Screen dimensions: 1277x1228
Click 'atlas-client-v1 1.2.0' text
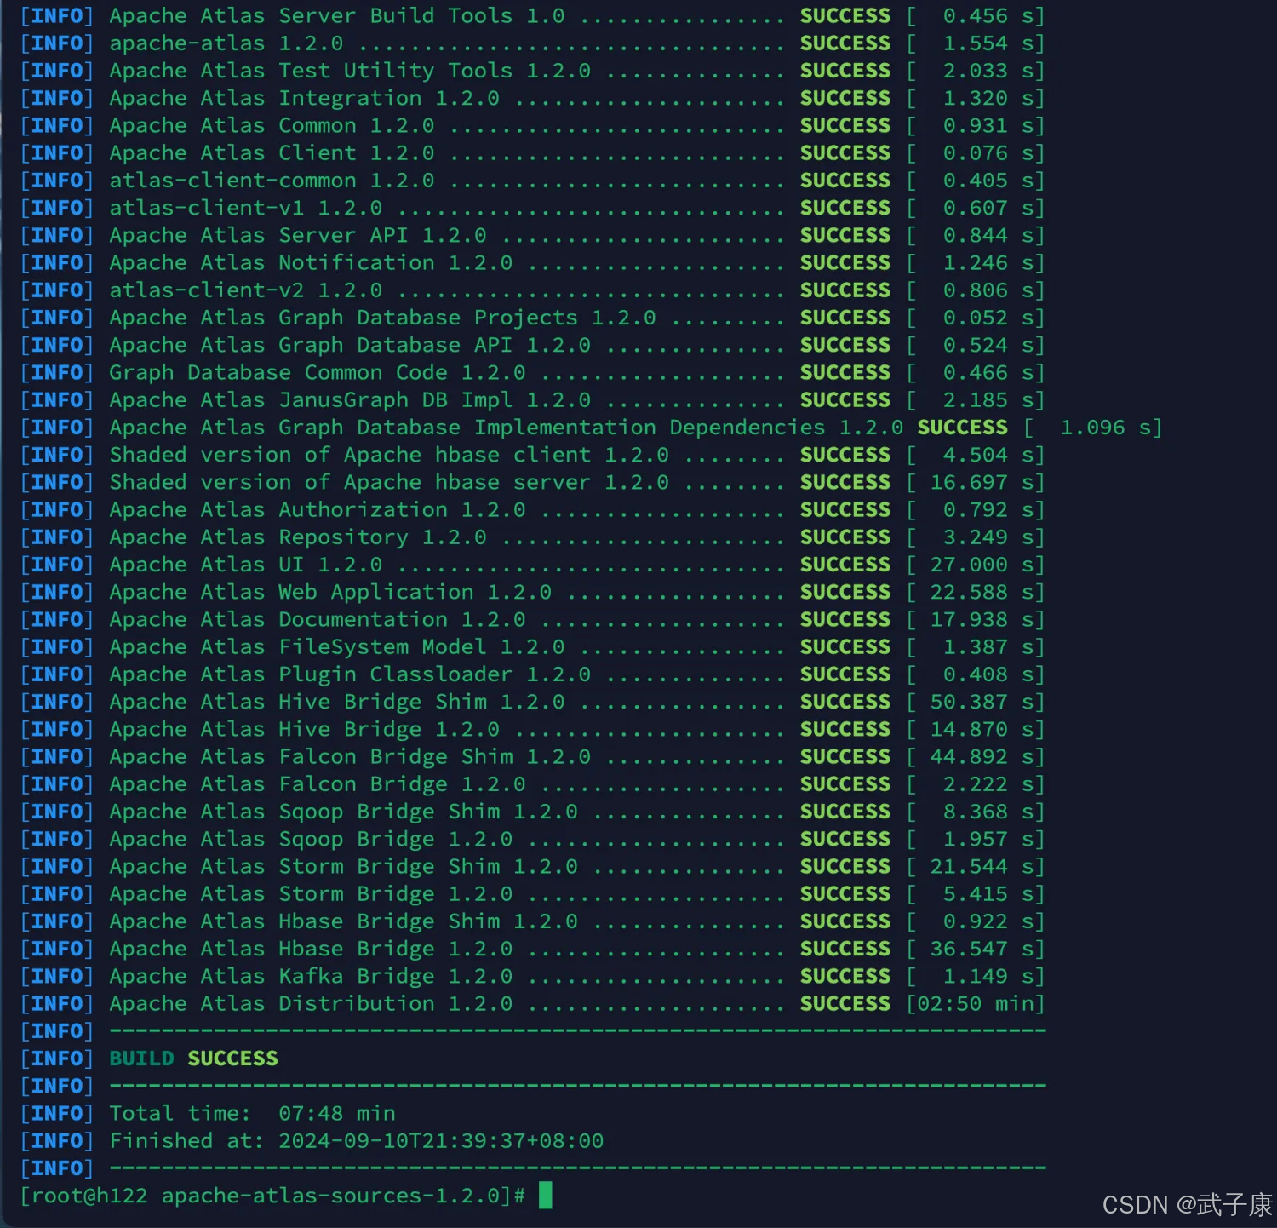pyautogui.click(x=245, y=208)
